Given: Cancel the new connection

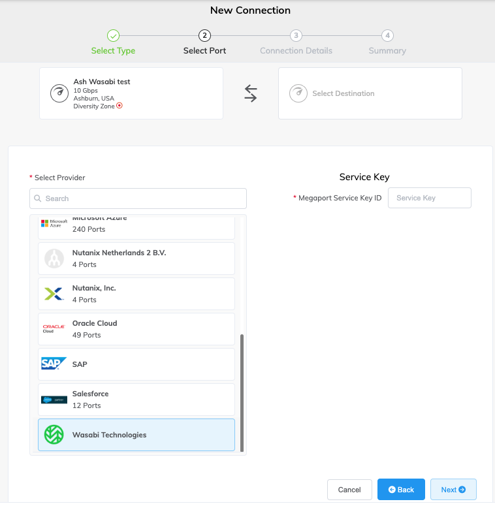Looking at the screenshot, I should [349, 490].
